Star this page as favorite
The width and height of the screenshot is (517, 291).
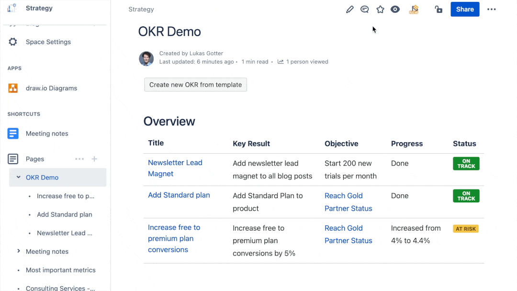(380, 9)
